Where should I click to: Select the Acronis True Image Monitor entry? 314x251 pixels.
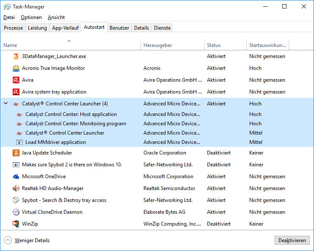tap(53, 68)
